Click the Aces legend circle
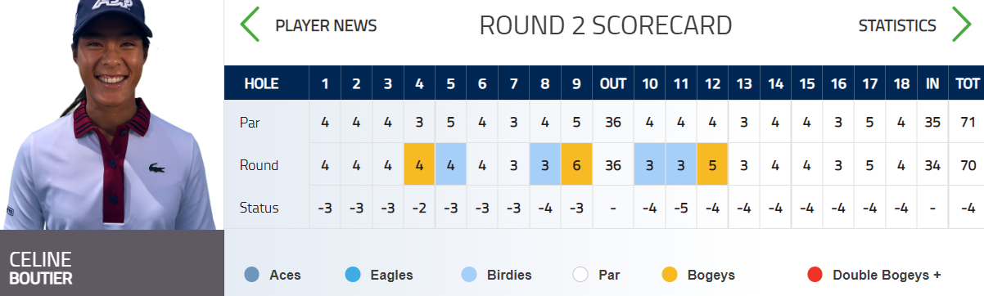This screenshot has height=296, width=984. (x=252, y=275)
